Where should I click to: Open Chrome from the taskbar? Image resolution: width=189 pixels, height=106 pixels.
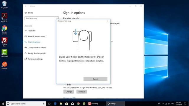click(78, 104)
